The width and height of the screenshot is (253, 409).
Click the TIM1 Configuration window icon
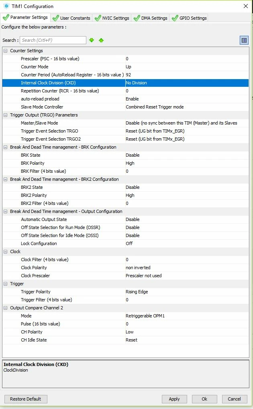coord(6,6)
